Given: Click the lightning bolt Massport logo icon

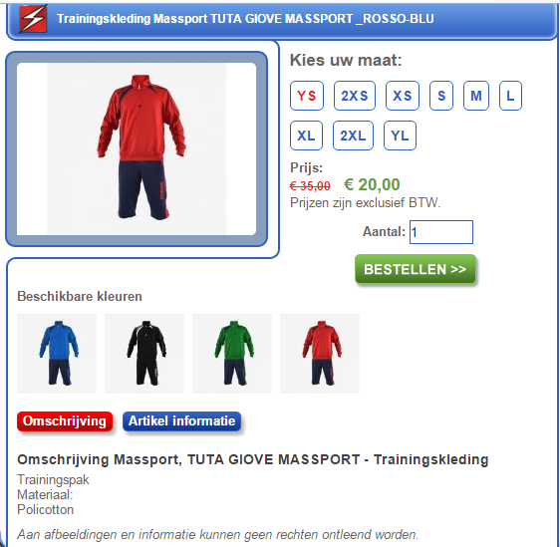Looking at the screenshot, I should pos(33,19).
